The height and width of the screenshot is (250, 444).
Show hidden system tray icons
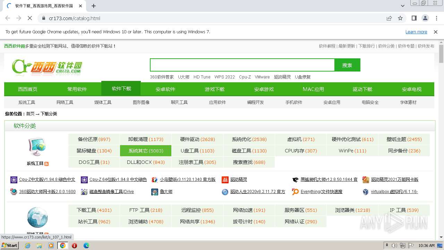387,245
